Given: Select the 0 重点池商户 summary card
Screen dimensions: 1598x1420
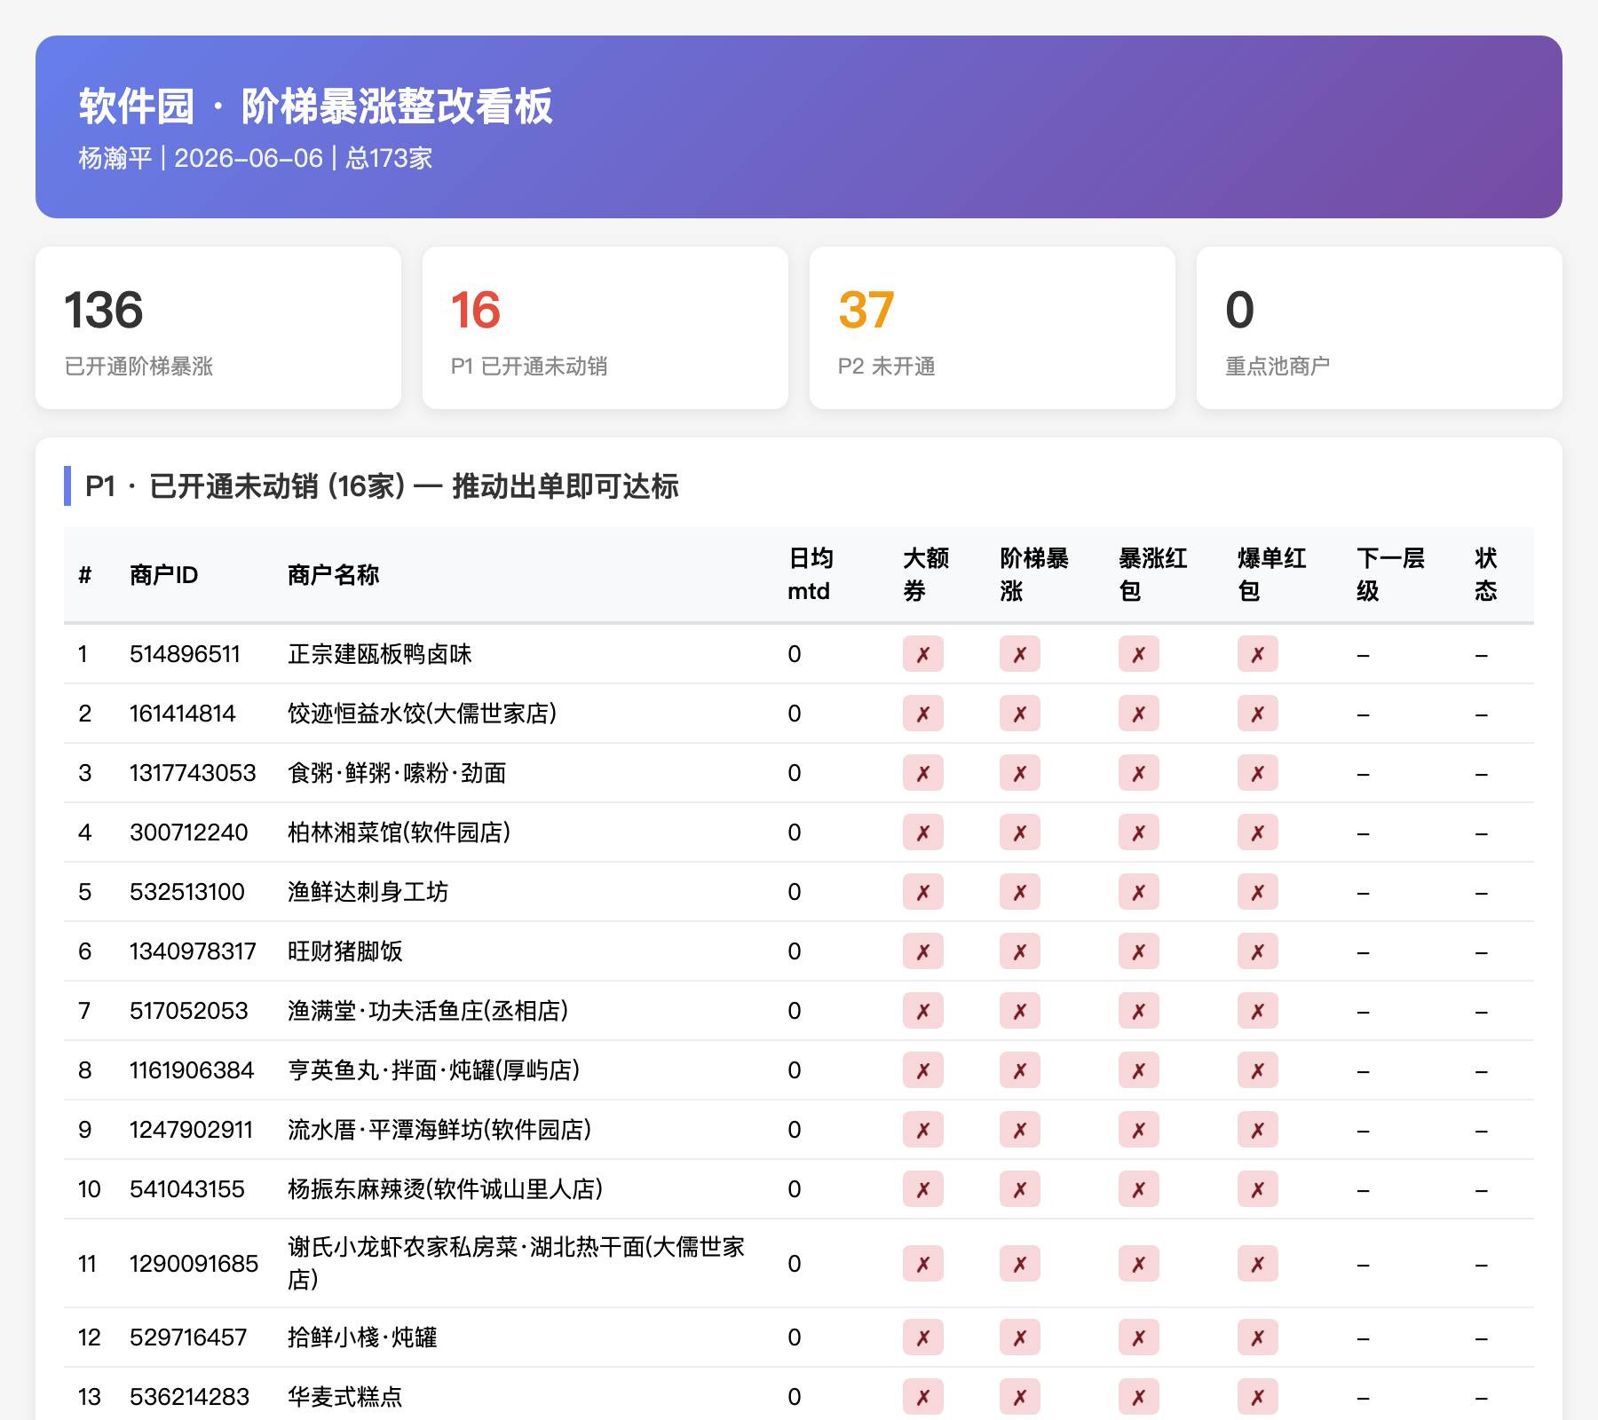Looking at the screenshot, I should tap(1380, 328).
